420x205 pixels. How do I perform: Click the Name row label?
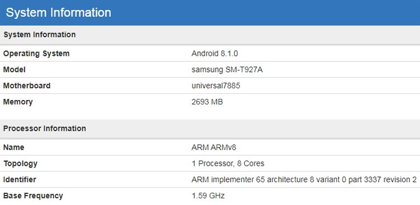coord(13,147)
